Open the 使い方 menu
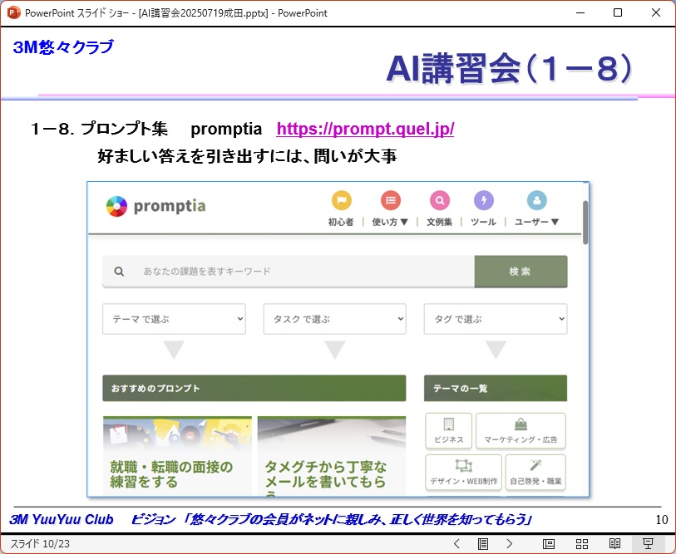The height and width of the screenshot is (554, 676). (x=390, y=222)
